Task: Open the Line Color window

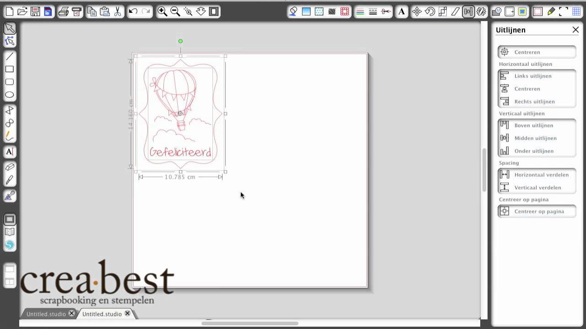Action: click(x=360, y=11)
